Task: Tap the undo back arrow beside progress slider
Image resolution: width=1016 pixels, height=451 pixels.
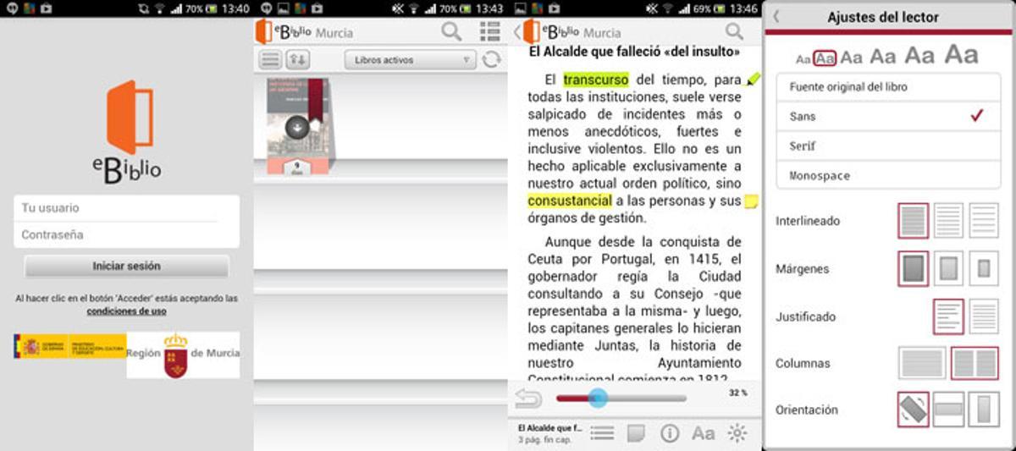Action: click(x=528, y=398)
